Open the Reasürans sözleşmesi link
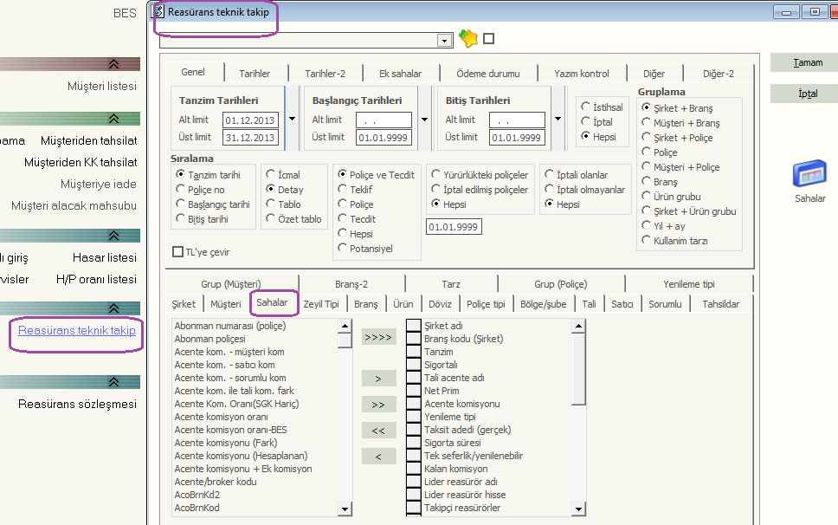 click(77, 404)
